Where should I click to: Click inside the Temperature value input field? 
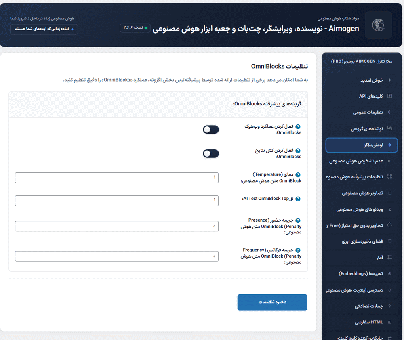point(116,177)
